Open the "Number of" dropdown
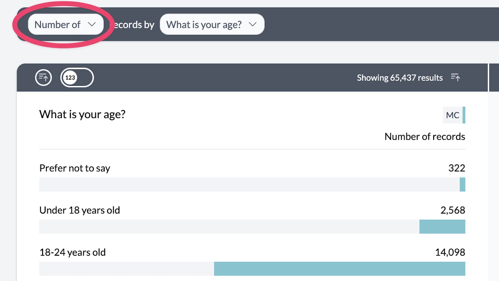 click(65, 24)
